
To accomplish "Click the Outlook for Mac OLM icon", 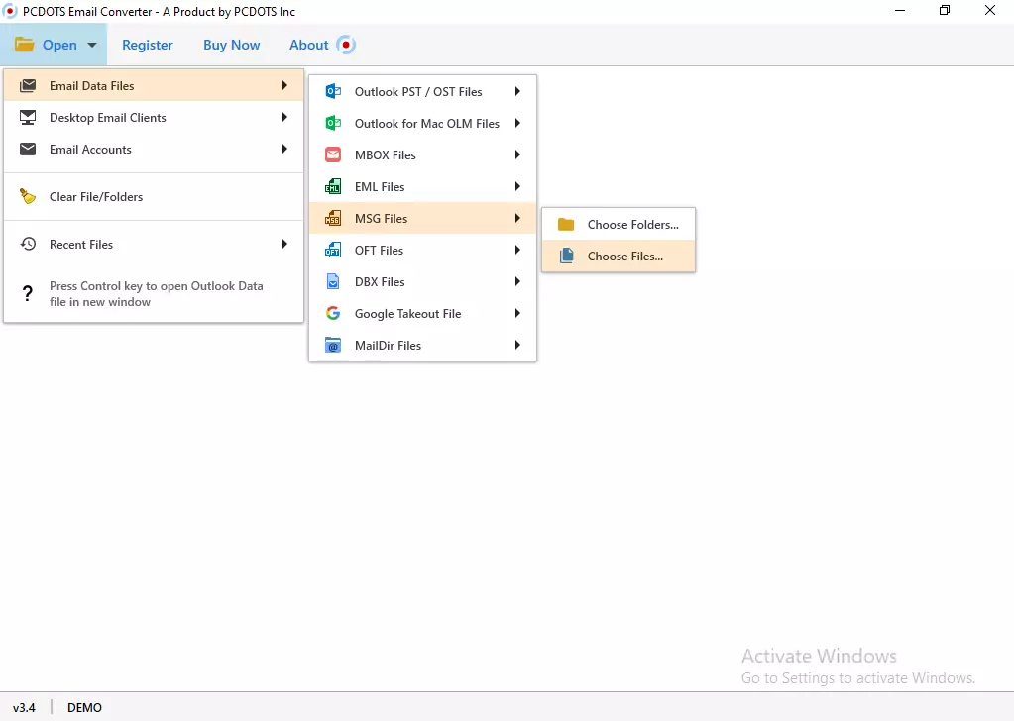I will tap(333, 123).
